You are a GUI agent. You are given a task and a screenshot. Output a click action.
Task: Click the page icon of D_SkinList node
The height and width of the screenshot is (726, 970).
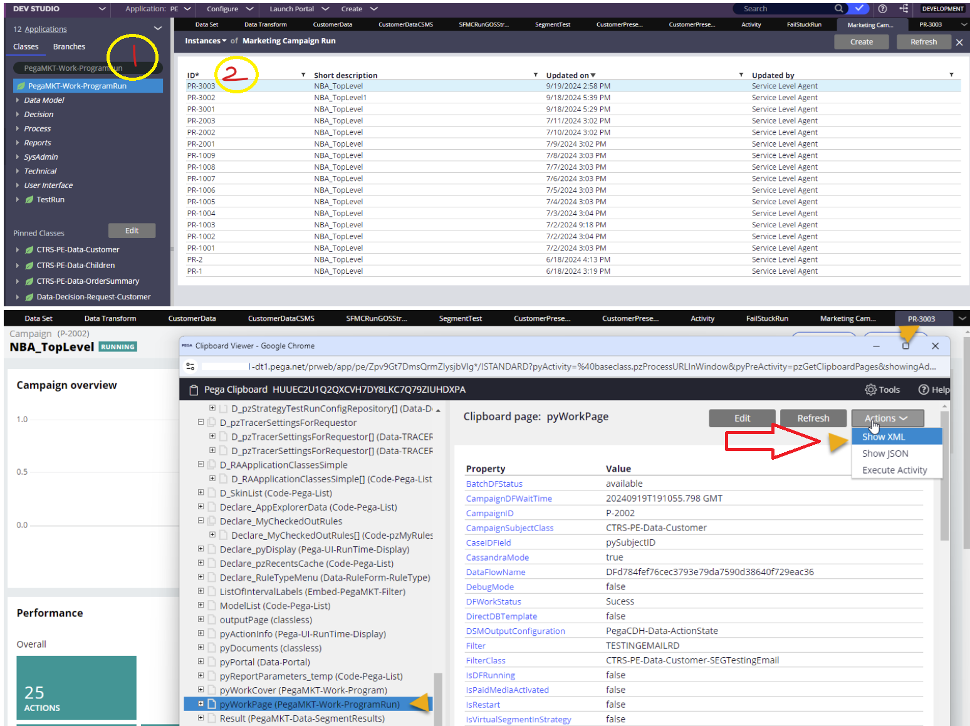click(212, 493)
